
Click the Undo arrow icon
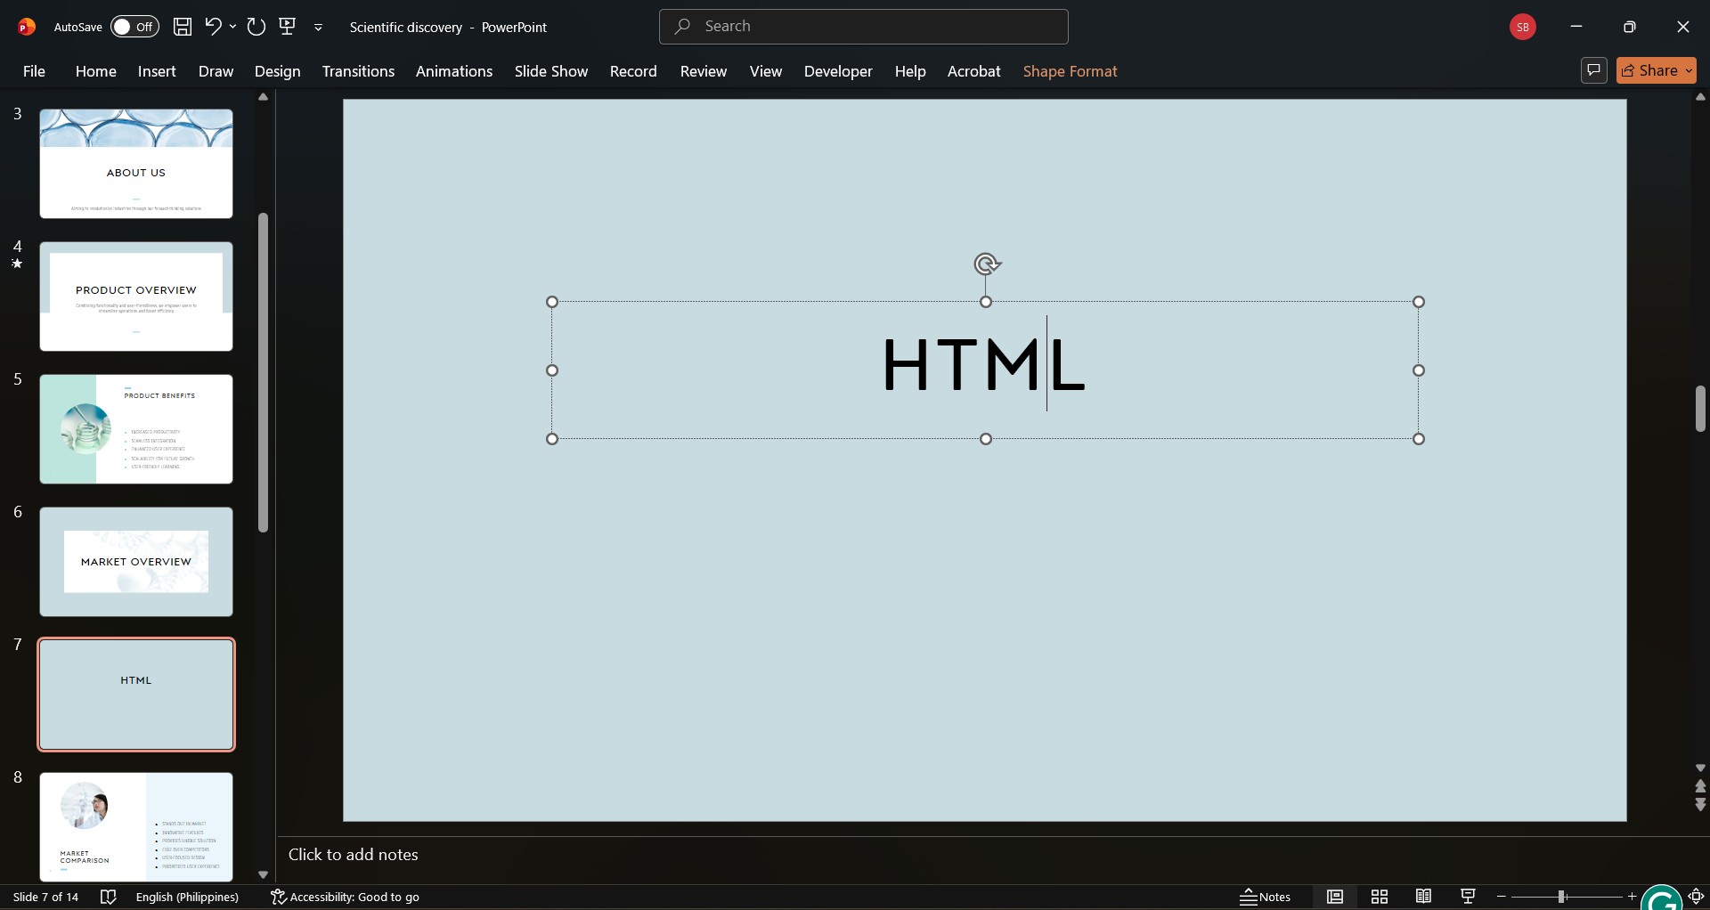pyautogui.click(x=212, y=26)
